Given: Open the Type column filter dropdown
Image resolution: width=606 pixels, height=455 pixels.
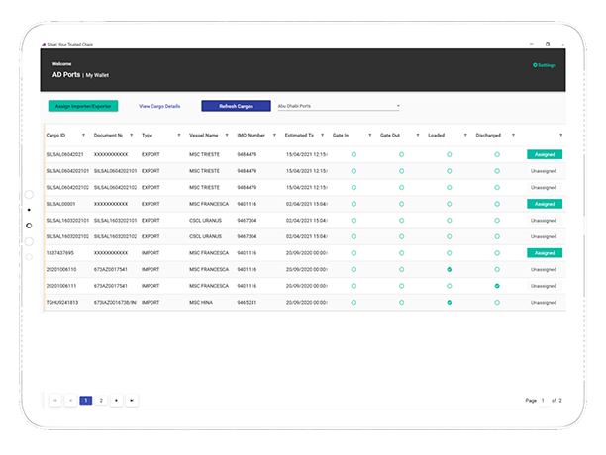Looking at the screenshot, I should coord(178,134).
